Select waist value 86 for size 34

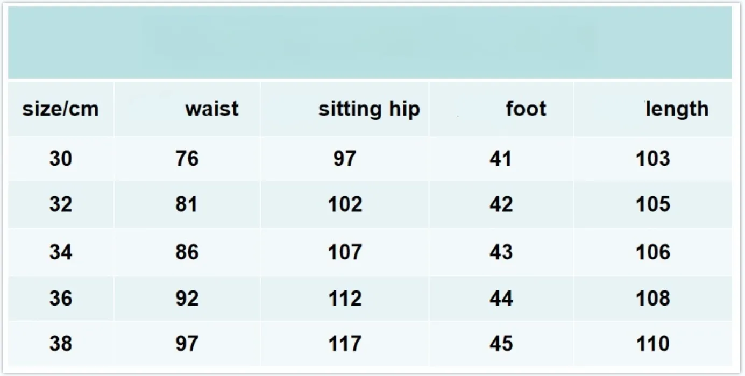(187, 252)
